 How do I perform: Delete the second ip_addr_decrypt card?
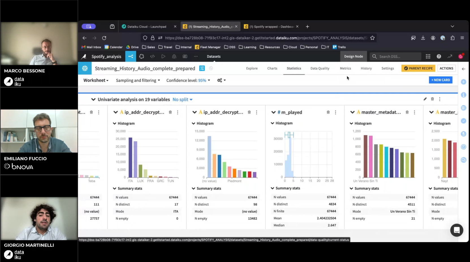click(249, 112)
